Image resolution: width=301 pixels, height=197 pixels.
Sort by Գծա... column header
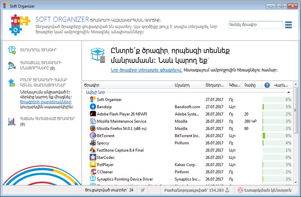coord(234,85)
